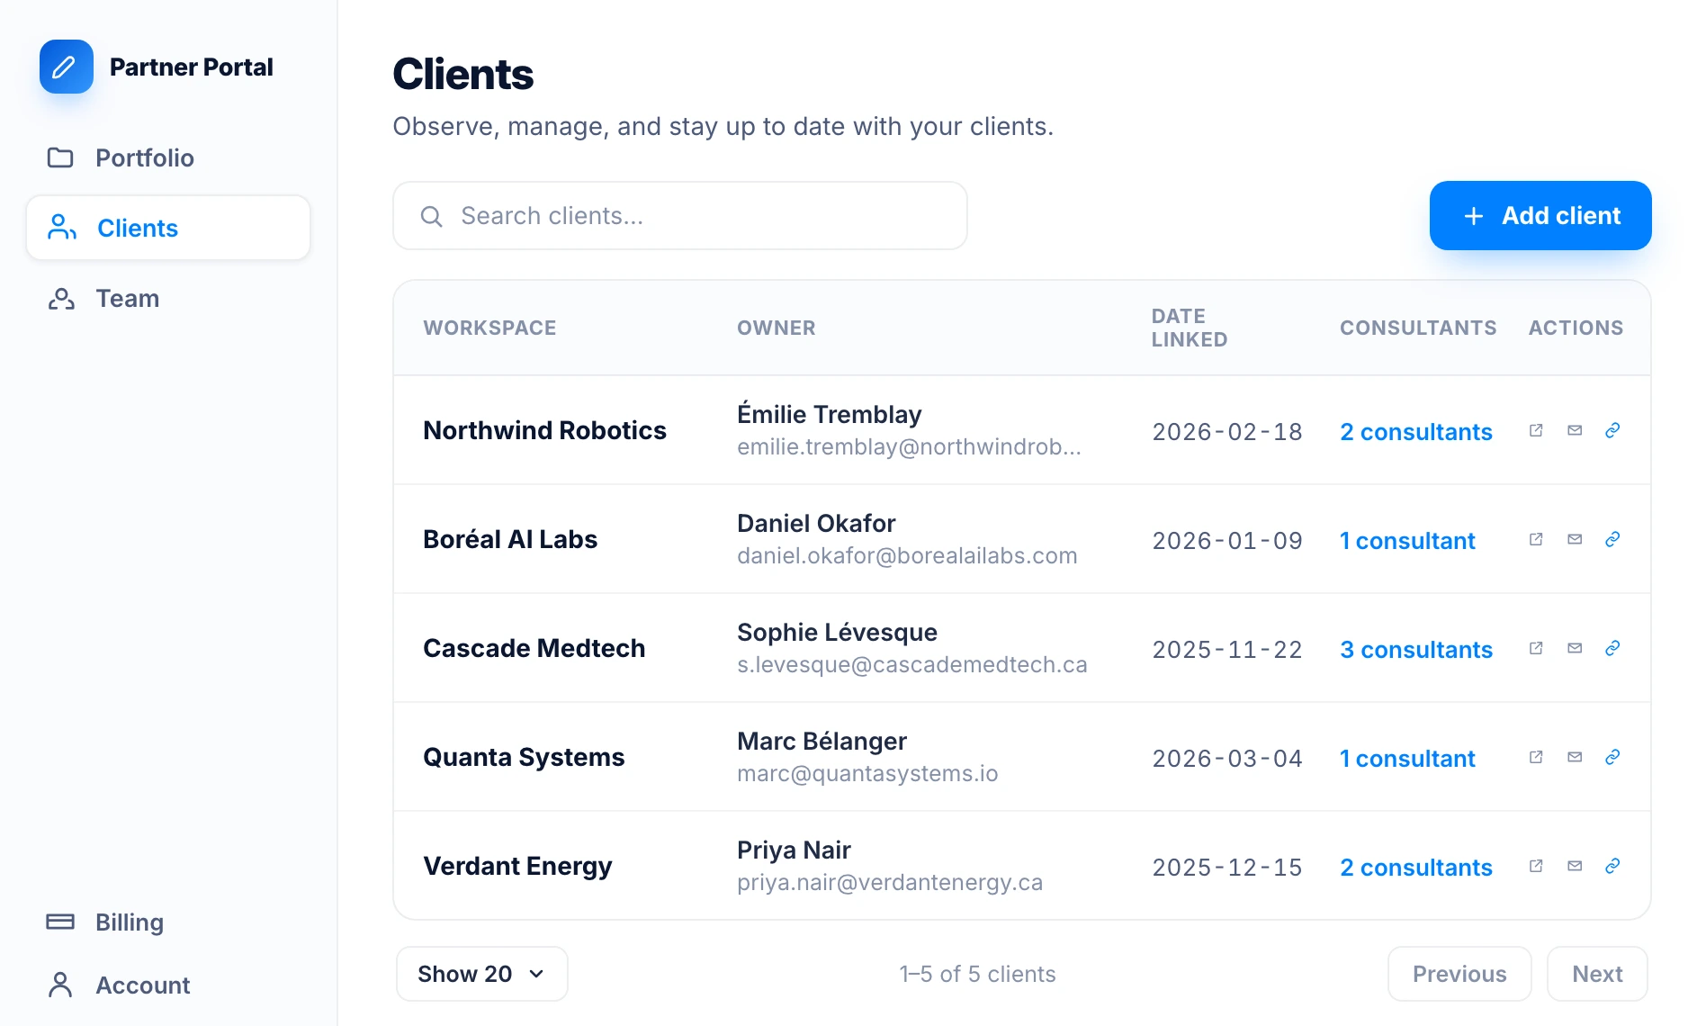Go to the Team page
This screenshot has height=1026, width=1706.
168,298
